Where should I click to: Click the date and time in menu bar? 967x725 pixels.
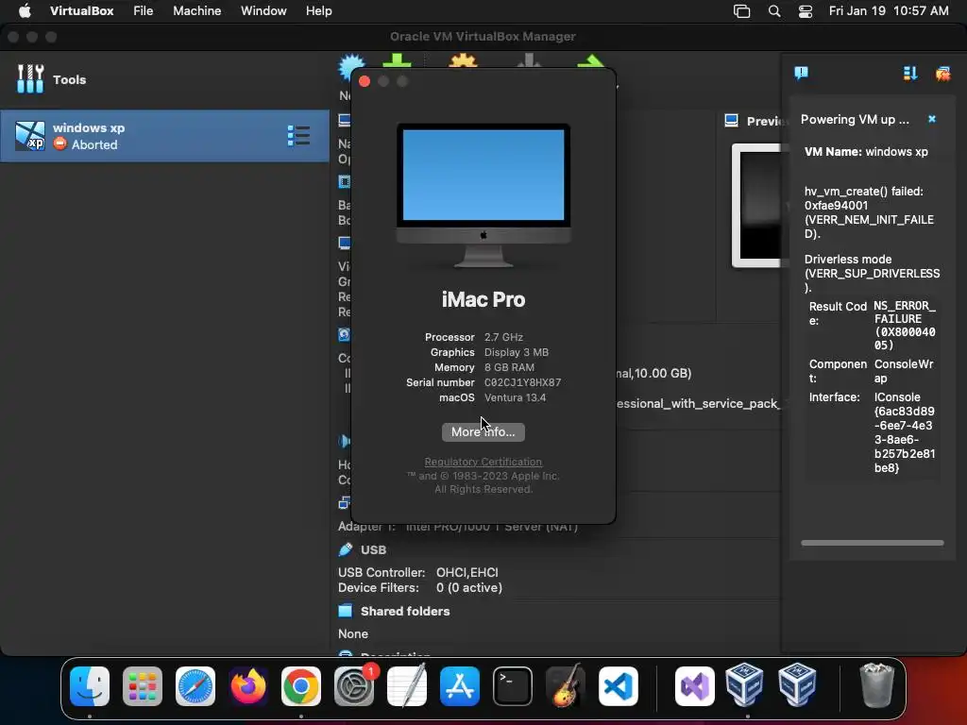888,10
